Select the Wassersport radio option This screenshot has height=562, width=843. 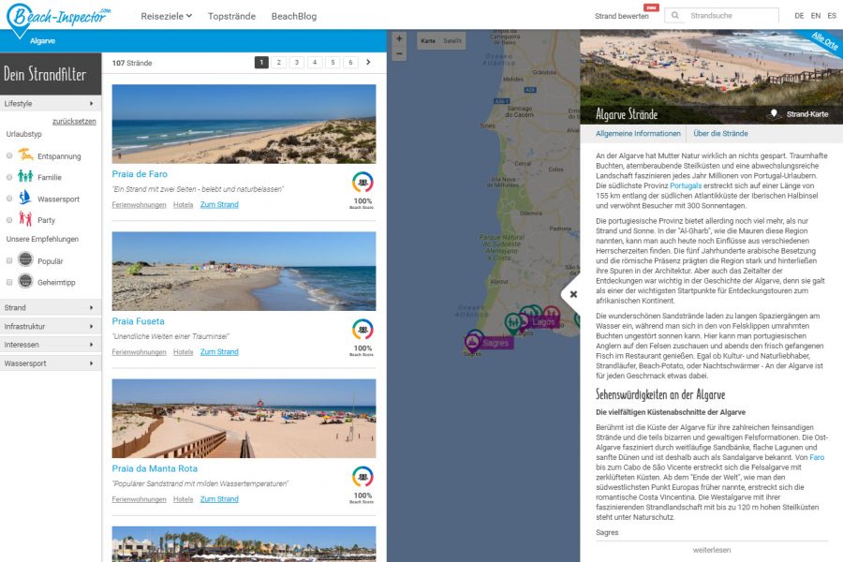point(9,199)
